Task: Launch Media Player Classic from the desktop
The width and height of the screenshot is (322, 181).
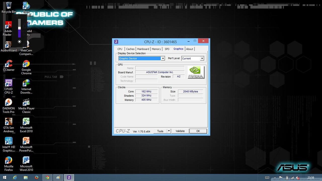Action: click(26, 106)
